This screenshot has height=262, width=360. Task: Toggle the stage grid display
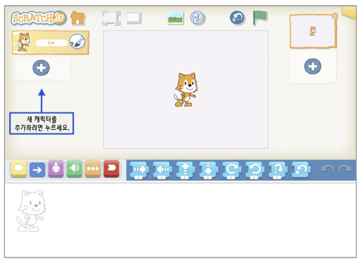click(134, 18)
